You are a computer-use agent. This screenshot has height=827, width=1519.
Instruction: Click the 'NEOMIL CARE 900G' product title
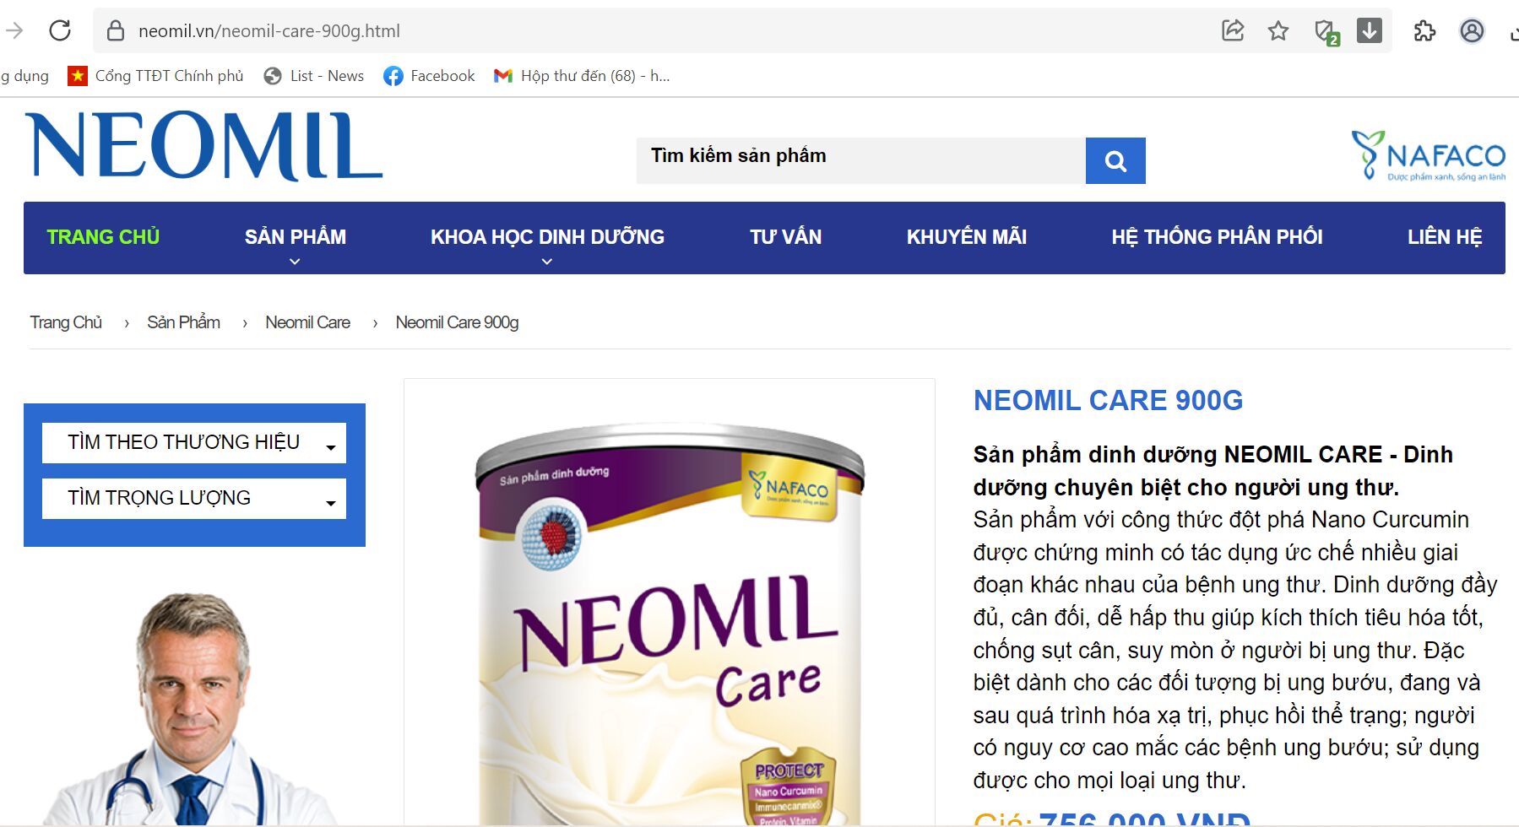[x=1108, y=400]
